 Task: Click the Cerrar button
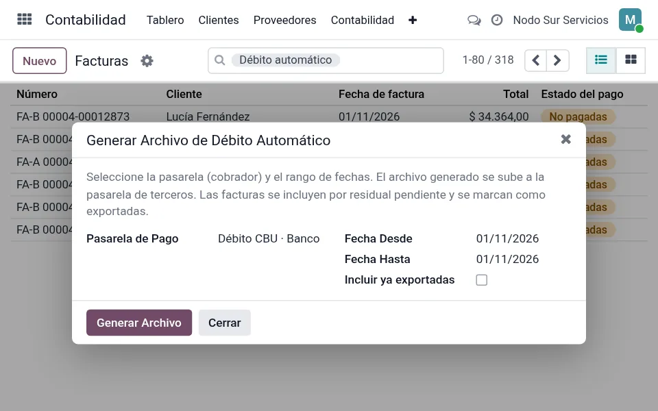(225, 323)
